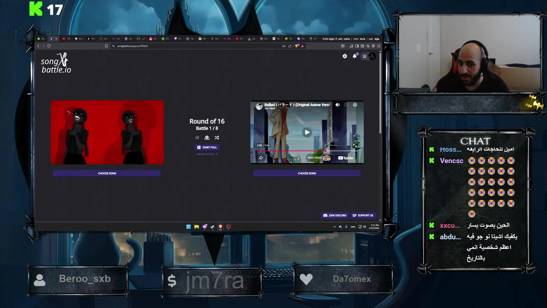The height and width of the screenshot is (308, 547).
Task: Click the Joe Yabuki channel avatar
Action: coord(259,107)
